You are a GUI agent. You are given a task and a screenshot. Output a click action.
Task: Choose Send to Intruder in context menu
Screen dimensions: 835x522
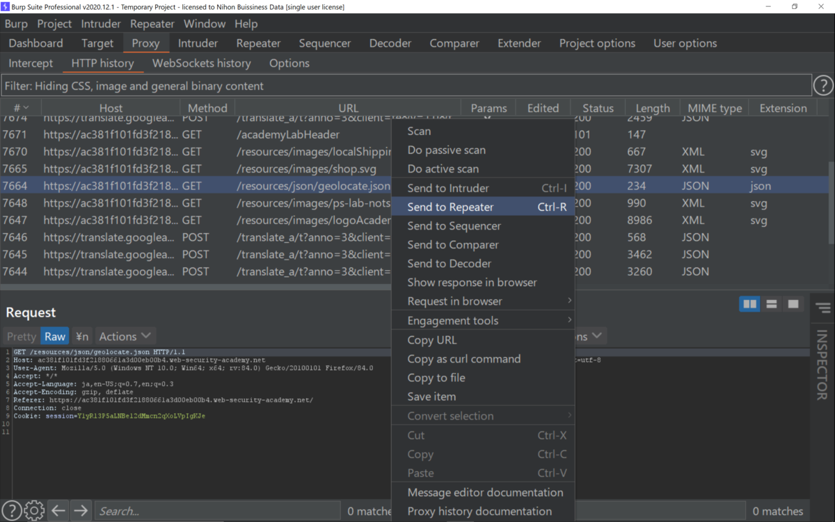click(484, 188)
